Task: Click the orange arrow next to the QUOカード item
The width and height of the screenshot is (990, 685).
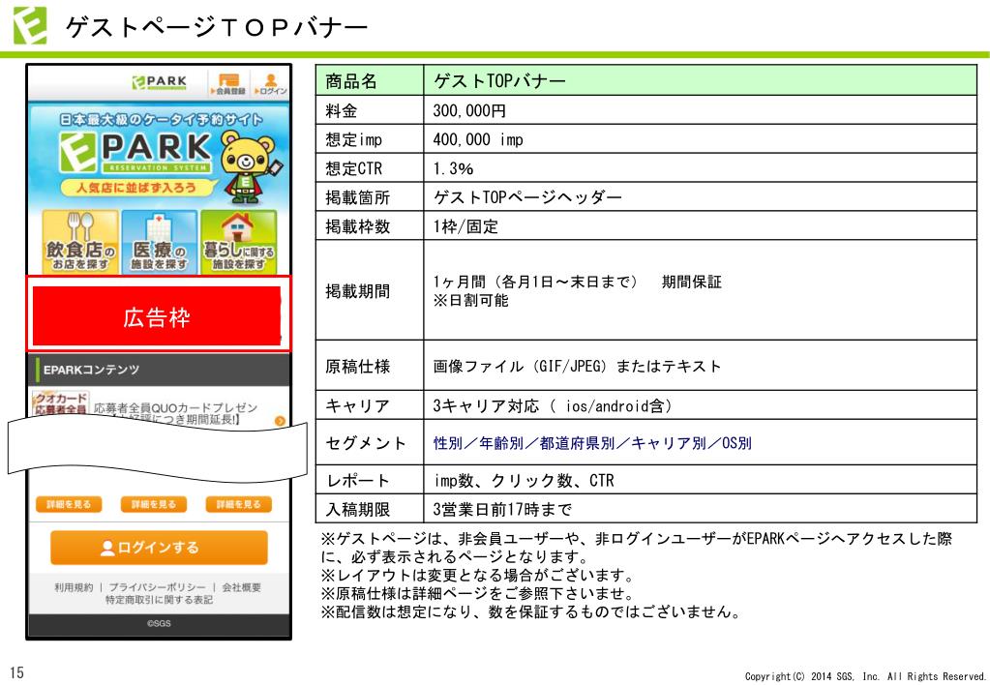Action: (280, 421)
